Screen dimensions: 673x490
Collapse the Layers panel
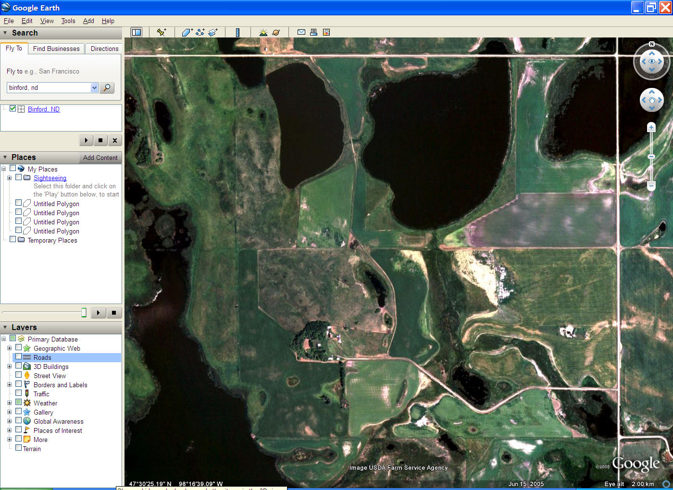point(5,327)
